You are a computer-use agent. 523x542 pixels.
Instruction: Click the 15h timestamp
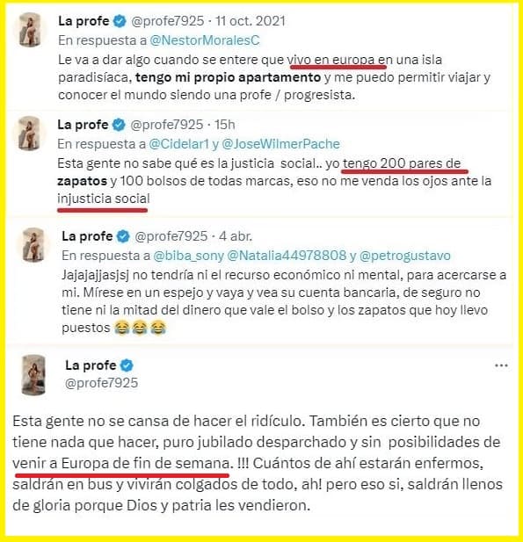[x=225, y=125]
